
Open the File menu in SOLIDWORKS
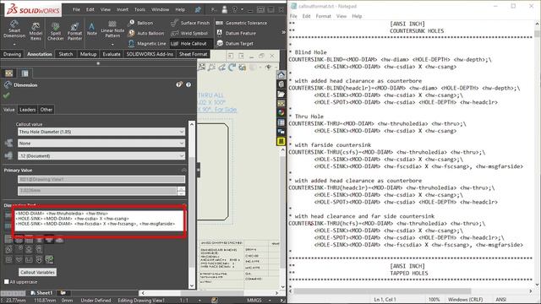pyautogui.click(x=76, y=9)
